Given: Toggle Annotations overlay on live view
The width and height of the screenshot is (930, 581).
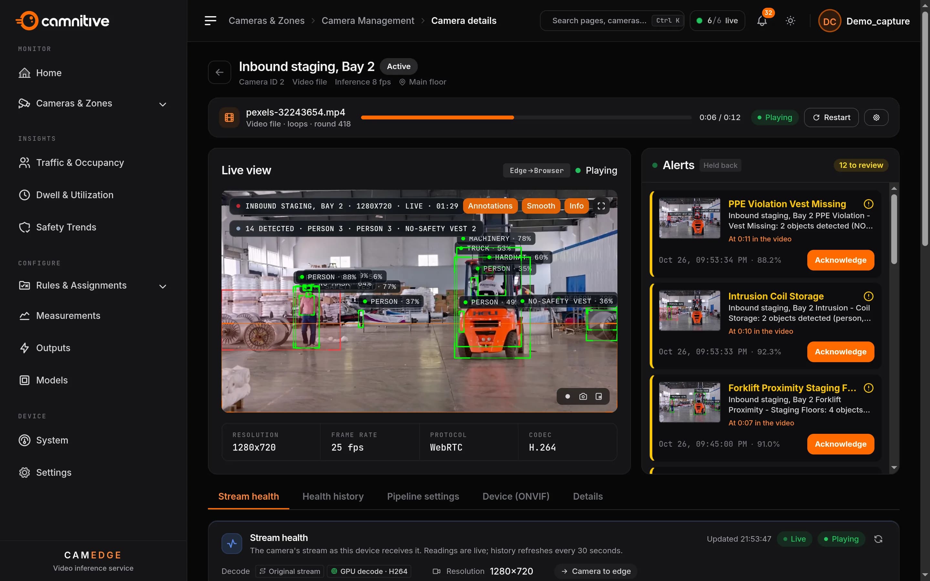Looking at the screenshot, I should (490, 206).
